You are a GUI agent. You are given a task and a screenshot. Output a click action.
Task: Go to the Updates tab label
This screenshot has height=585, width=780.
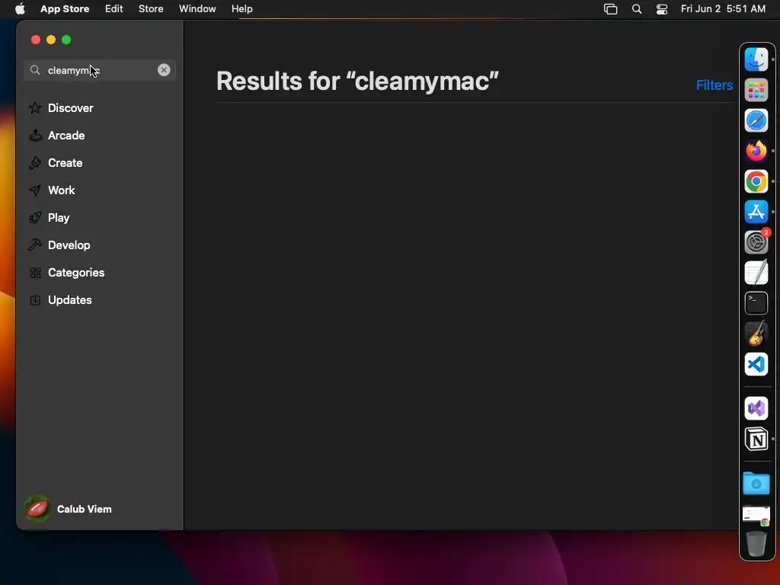pos(69,300)
